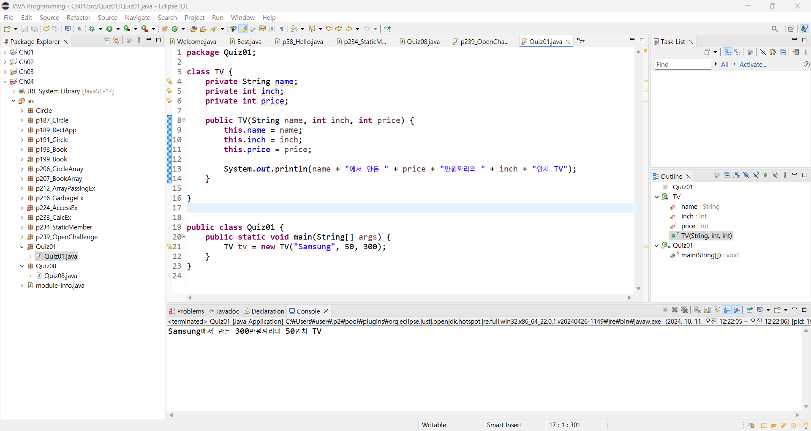
Task: Switch to the Welcome.java editor tab
Action: click(193, 41)
